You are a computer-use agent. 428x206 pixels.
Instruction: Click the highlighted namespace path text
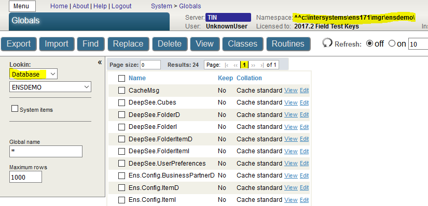[x=354, y=18]
